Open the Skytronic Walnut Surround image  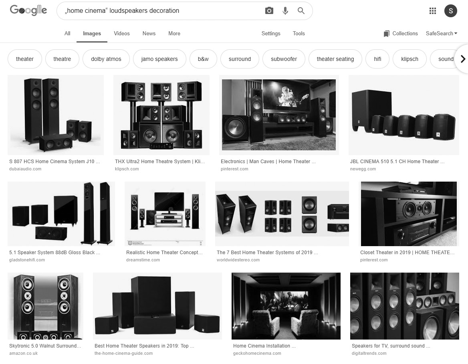(x=45, y=306)
